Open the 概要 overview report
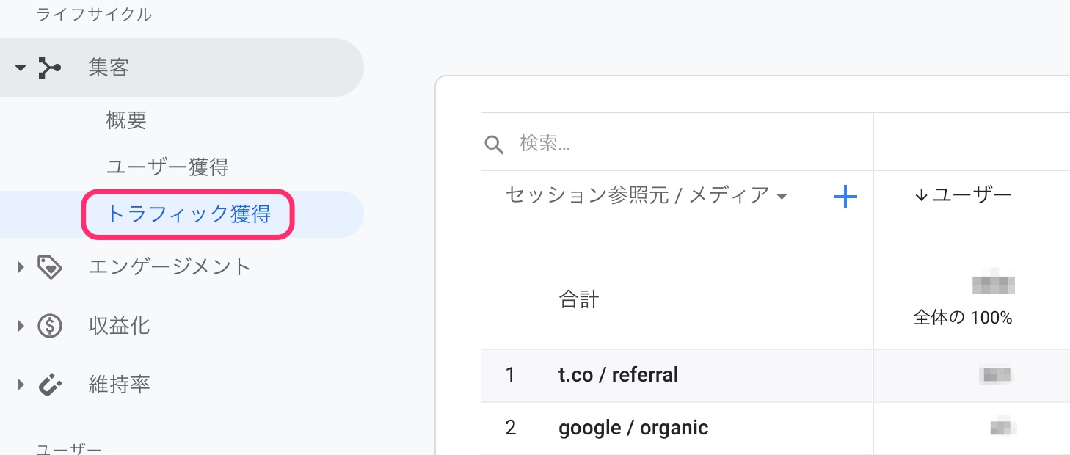The height and width of the screenshot is (455, 1070). [x=126, y=120]
